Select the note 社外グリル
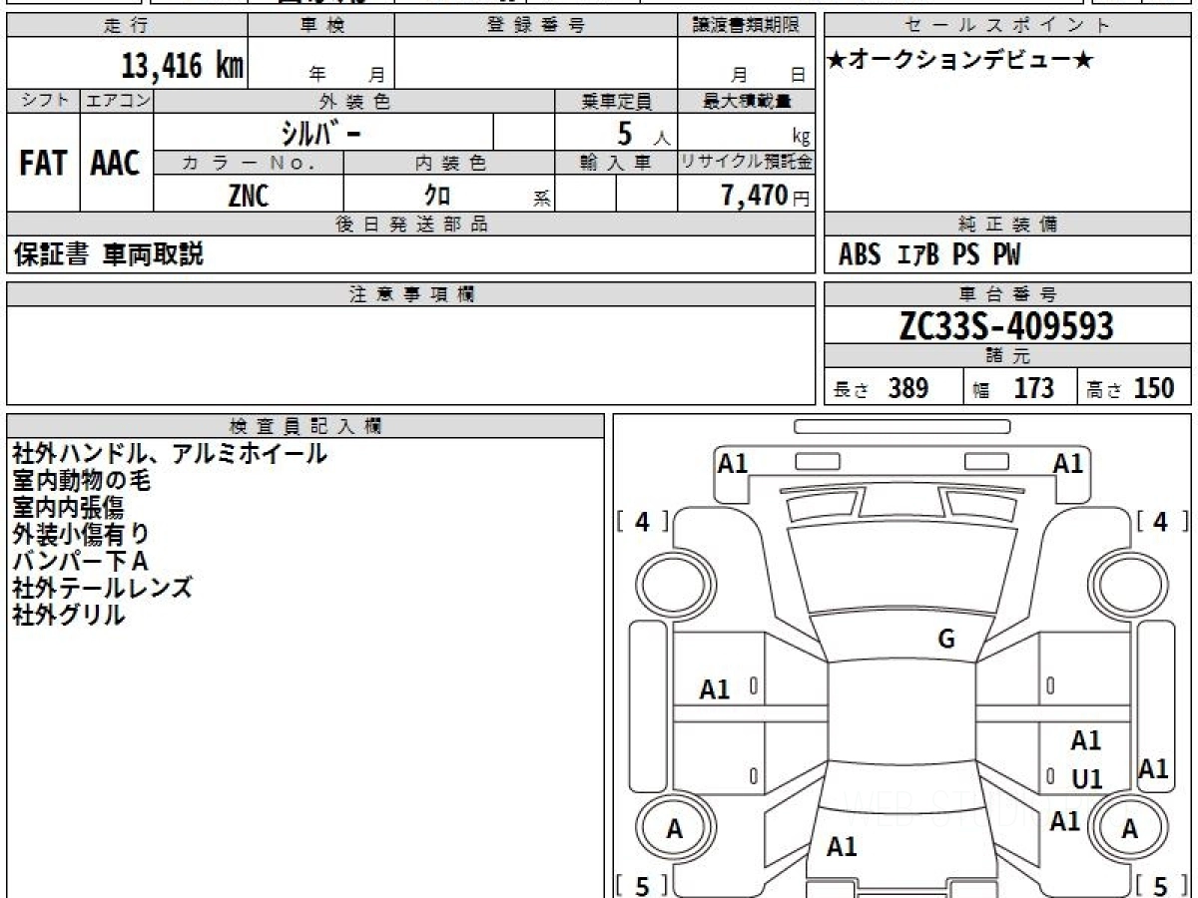1198x898 pixels. [68, 615]
